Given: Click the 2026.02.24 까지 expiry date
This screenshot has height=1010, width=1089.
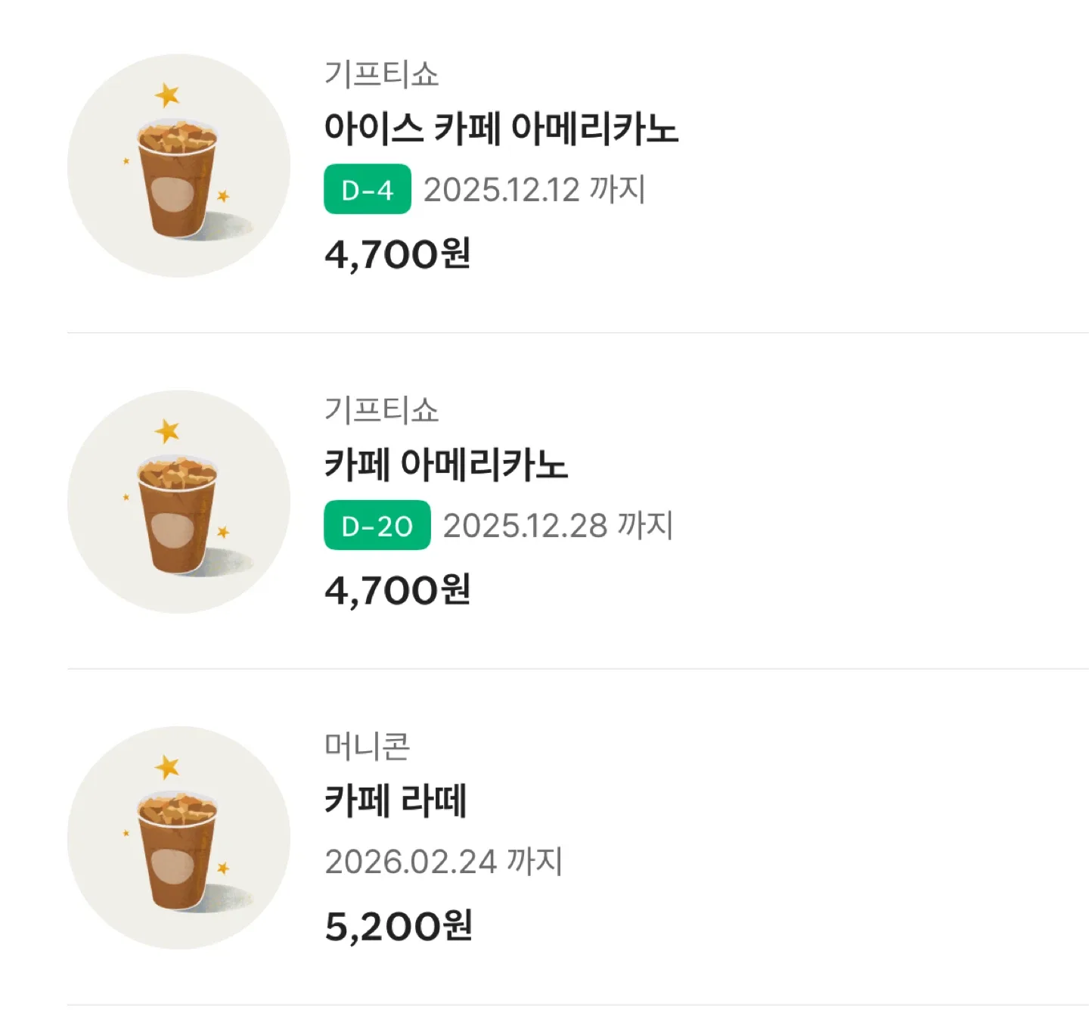Looking at the screenshot, I should point(444,861).
